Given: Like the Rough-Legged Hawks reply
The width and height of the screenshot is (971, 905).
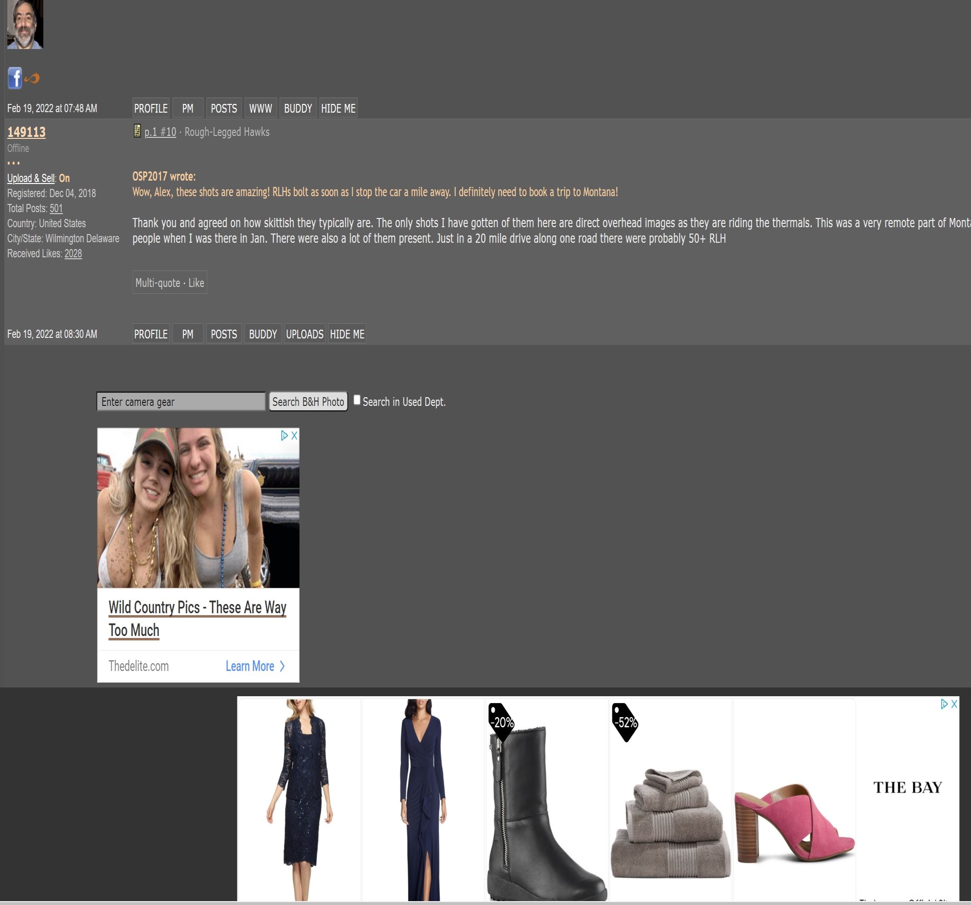Looking at the screenshot, I should tap(196, 283).
